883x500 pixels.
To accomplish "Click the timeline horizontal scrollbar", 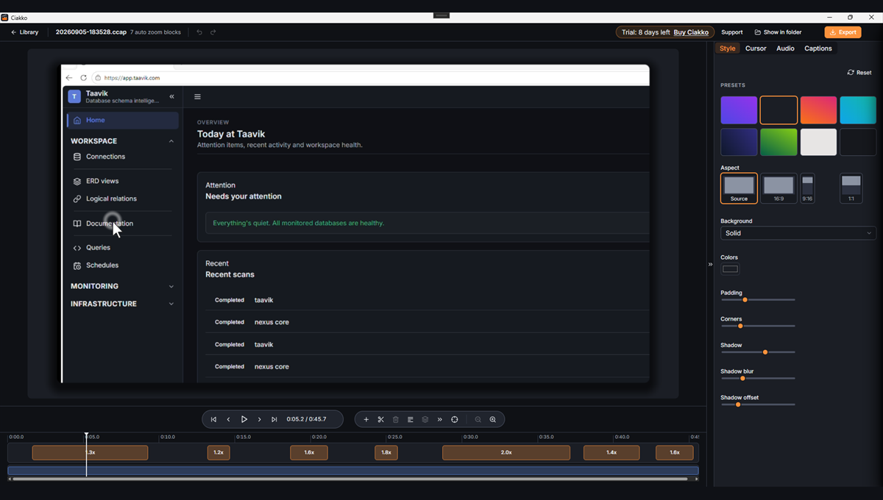I will pos(350,479).
